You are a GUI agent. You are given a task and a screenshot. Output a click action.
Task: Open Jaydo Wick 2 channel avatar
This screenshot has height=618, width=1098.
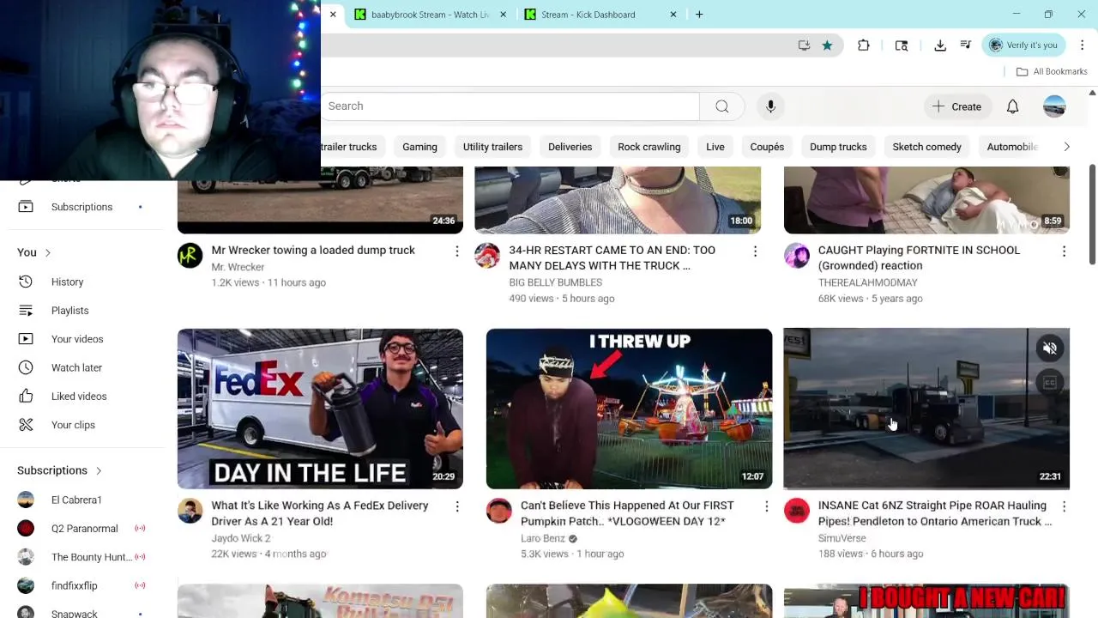(x=190, y=511)
